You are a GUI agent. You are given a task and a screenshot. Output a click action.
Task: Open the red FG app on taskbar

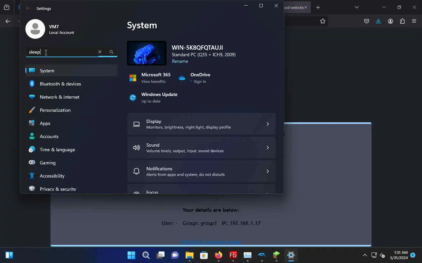pos(233,255)
